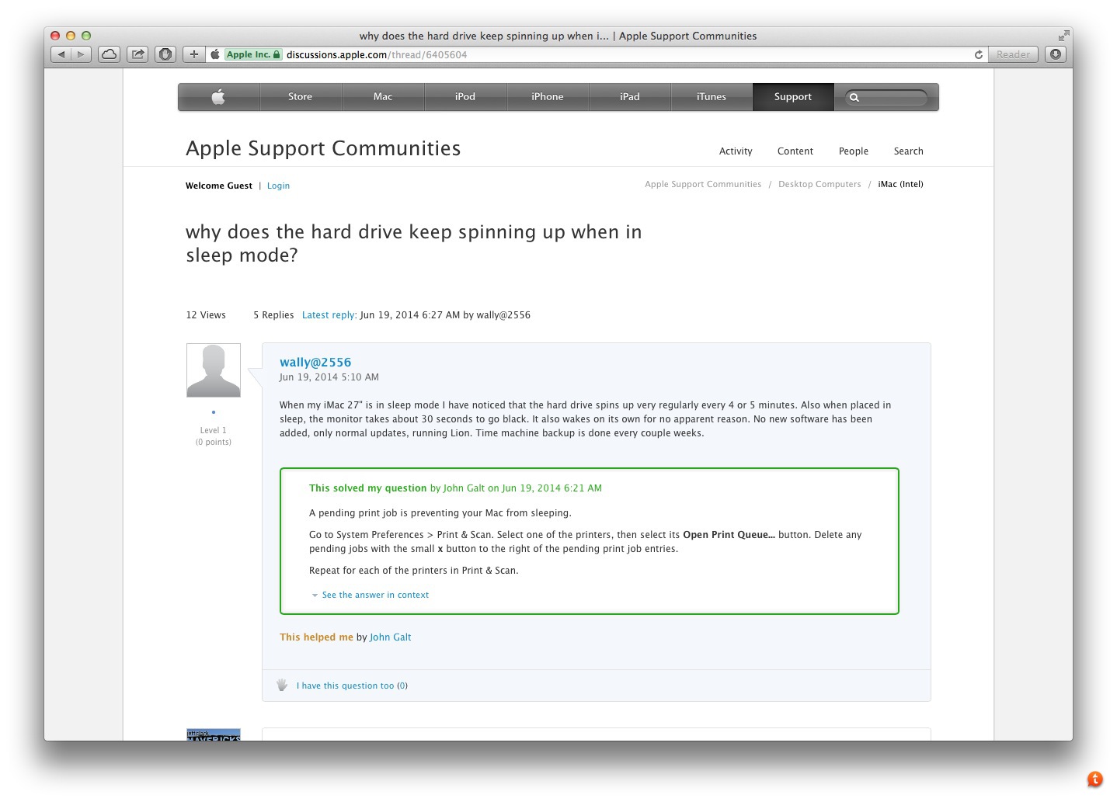Open iCloud Tabs cloud icon
Screen dimensions: 1117x802
point(110,54)
